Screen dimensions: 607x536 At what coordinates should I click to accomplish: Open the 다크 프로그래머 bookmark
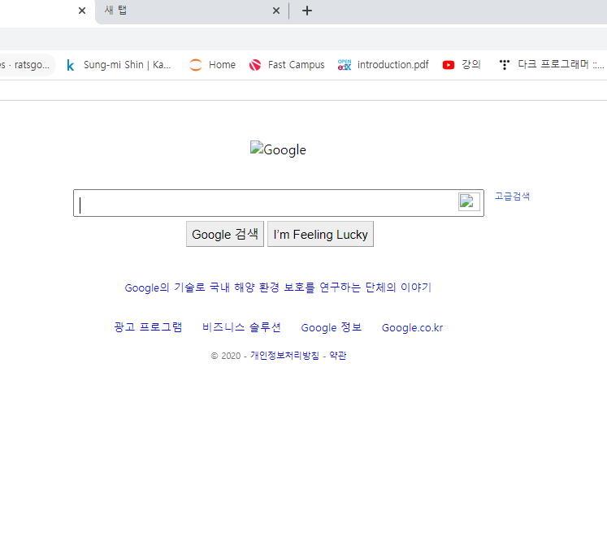(552, 65)
